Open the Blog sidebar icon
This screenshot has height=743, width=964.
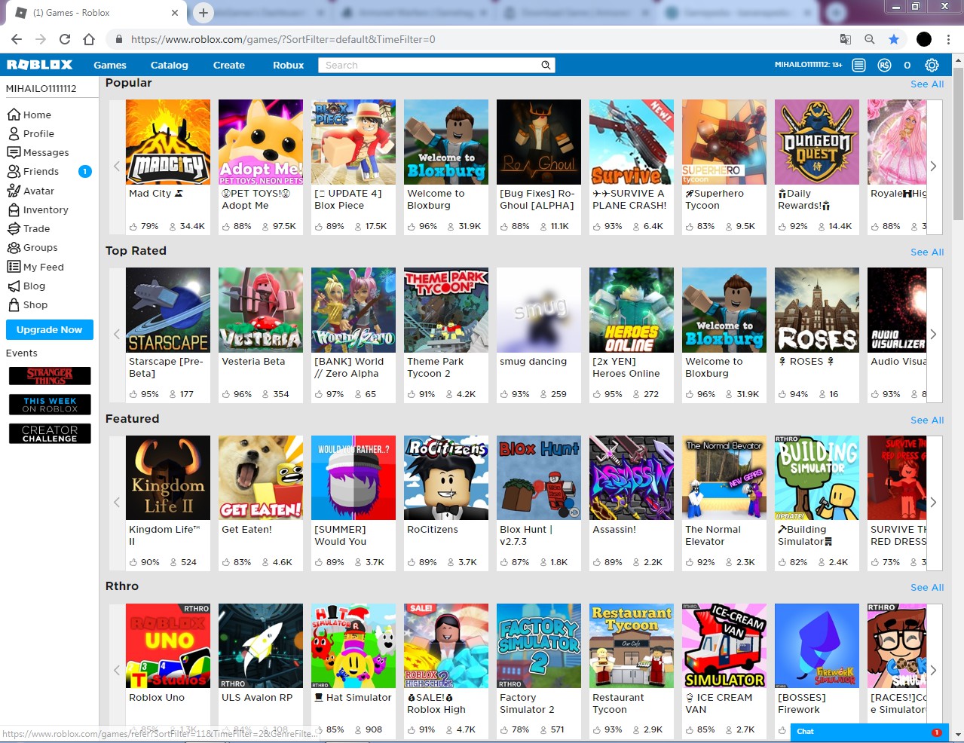point(14,286)
